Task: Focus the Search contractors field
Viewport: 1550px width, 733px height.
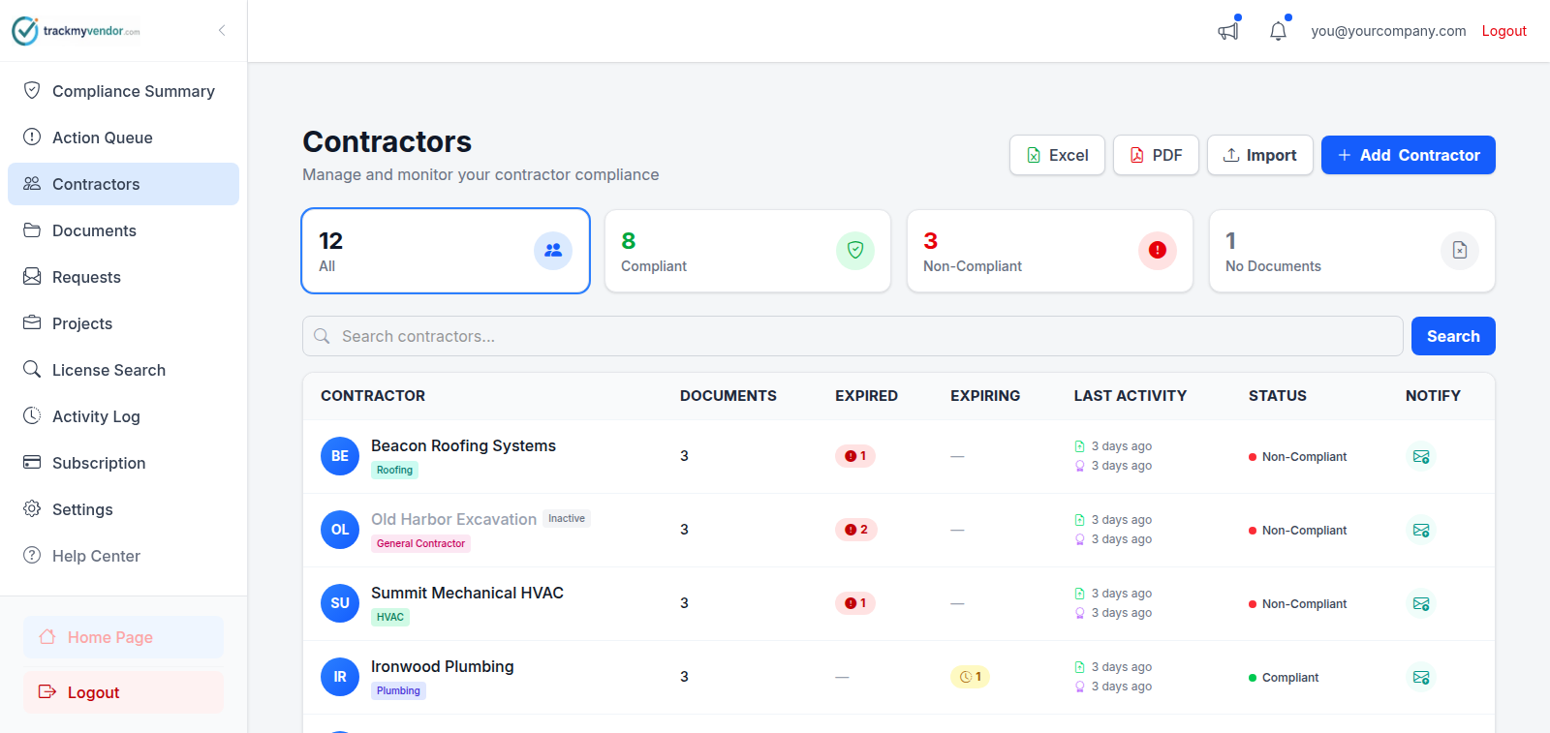Action: (x=852, y=336)
